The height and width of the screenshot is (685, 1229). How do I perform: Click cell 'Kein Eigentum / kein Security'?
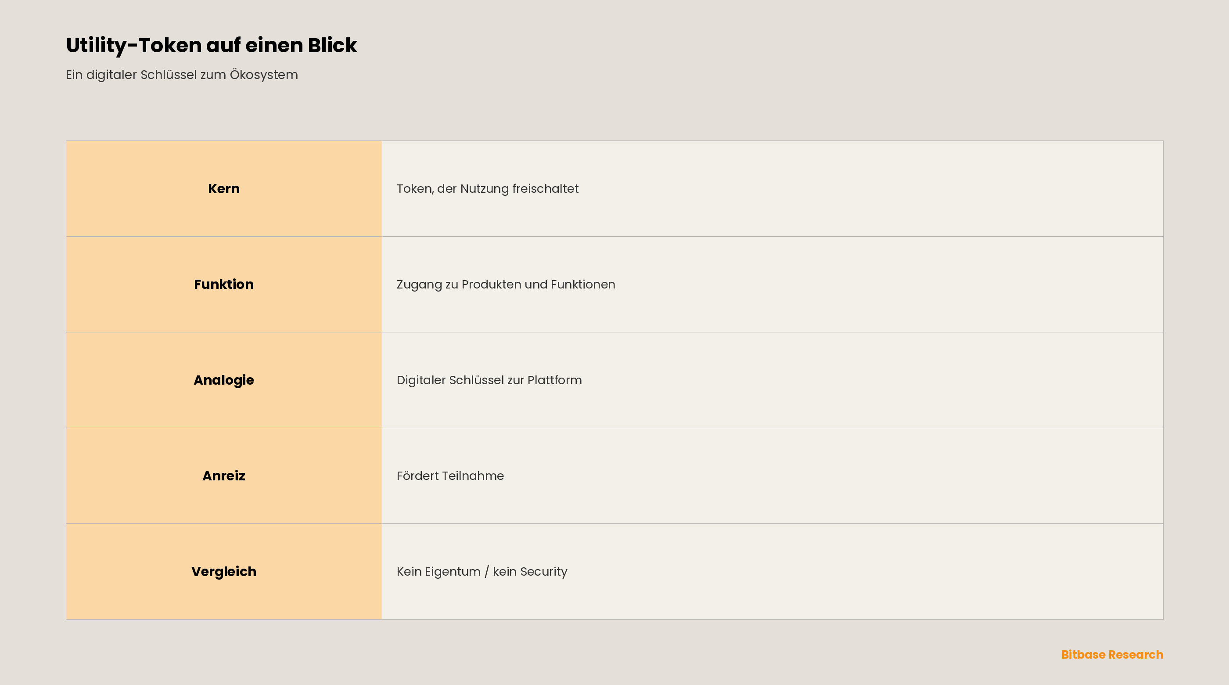pos(773,571)
